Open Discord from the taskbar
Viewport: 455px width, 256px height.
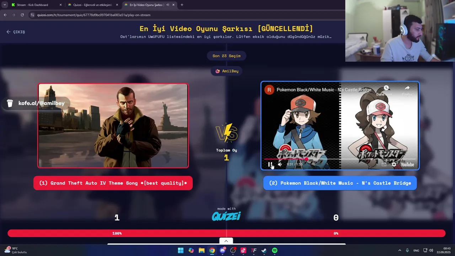click(223, 250)
